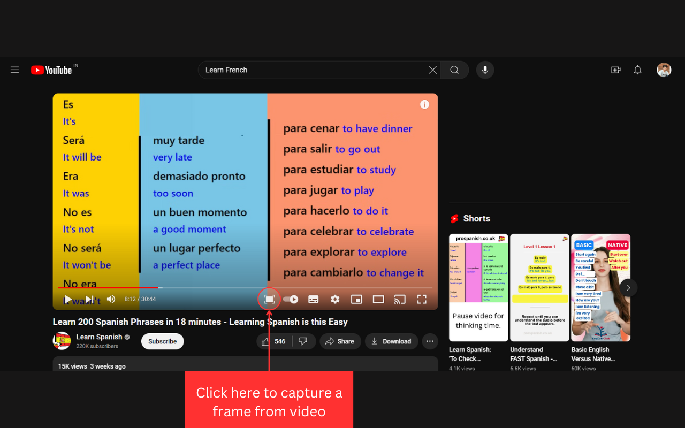Switch to theater mode
Screen dimensions: 685x428
(x=378, y=299)
